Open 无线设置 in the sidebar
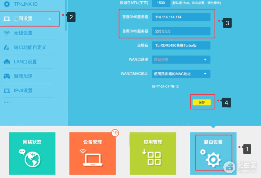Viewport: 261px width, 178px height. [29, 33]
